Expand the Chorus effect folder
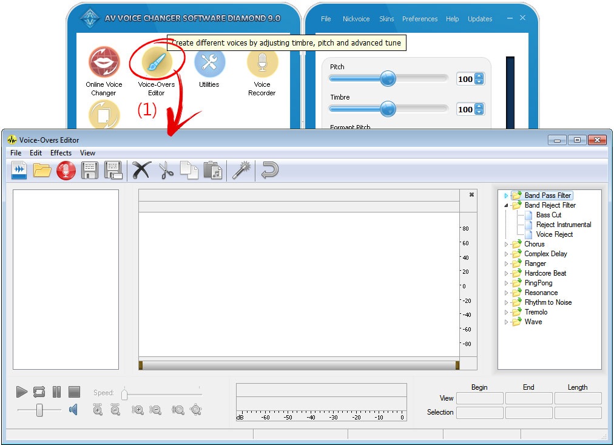The width and height of the screenshot is (614, 445). [506, 244]
